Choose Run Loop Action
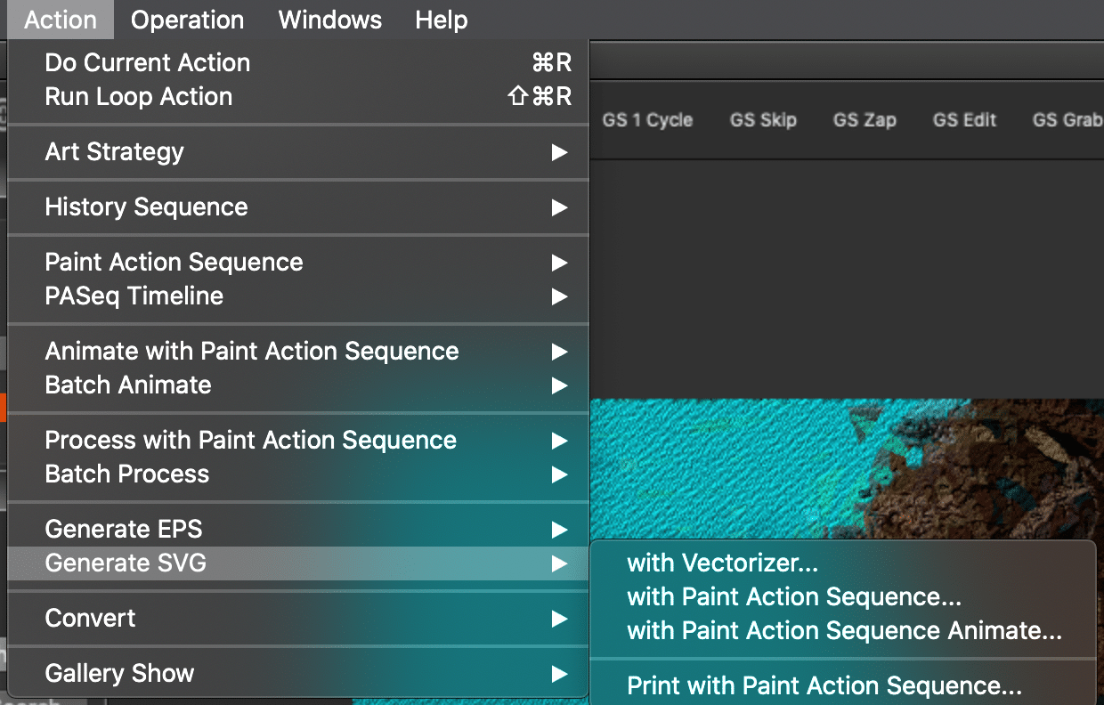The width and height of the screenshot is (1104, 705). 298,97
